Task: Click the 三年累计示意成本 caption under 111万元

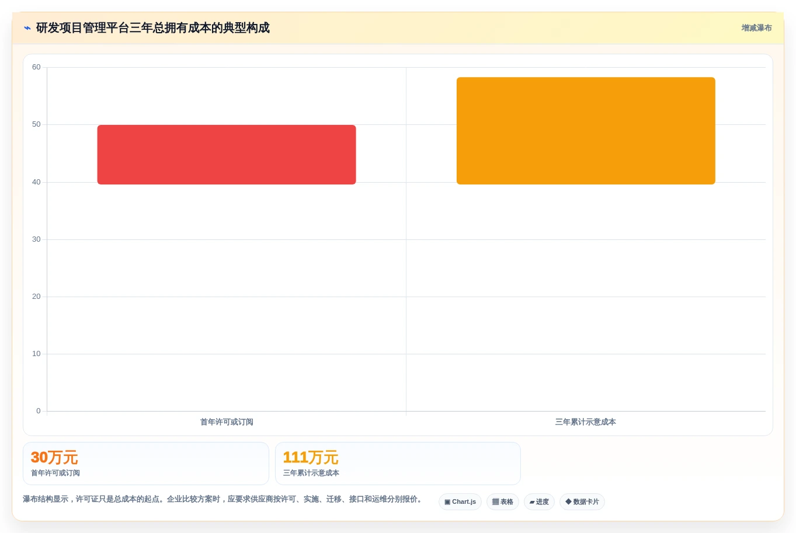Action: click(x=311, y=473)
